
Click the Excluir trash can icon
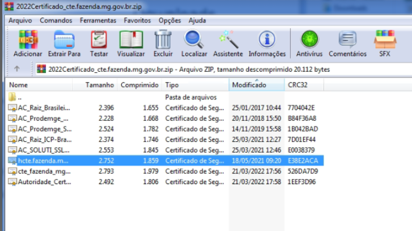point(163,40)
